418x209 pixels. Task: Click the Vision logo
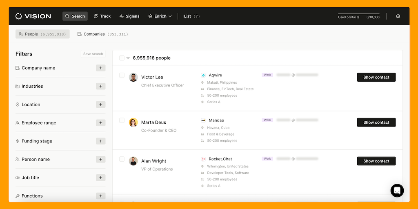pyautogui.click(x=33, y=16)
